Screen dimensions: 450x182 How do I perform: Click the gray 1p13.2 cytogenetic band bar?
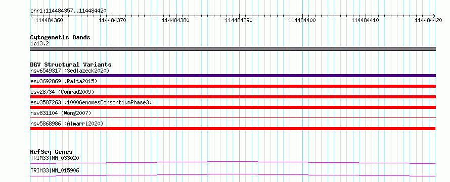(233, 49)
